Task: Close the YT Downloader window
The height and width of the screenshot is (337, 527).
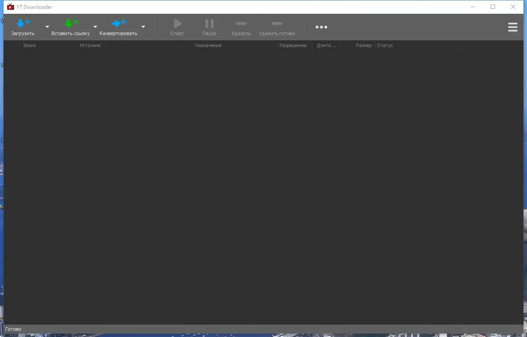Action: pos(513,7)
